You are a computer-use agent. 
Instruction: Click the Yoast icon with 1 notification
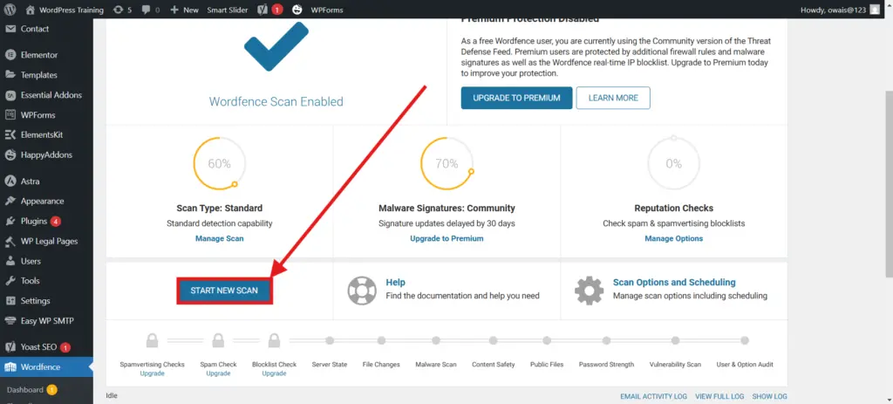[x=270, y=10]
